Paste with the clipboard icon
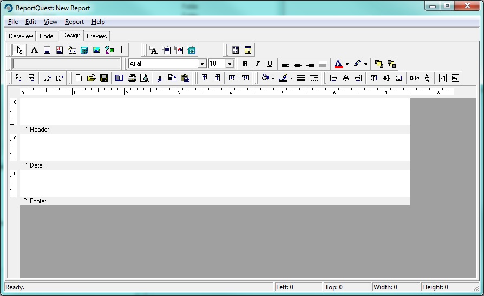 pyautogui.click(x=185, y=78)
